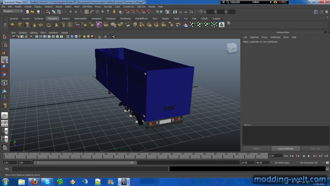
Task: Select the Lasso Tool in toolbox
Action: 5,45
